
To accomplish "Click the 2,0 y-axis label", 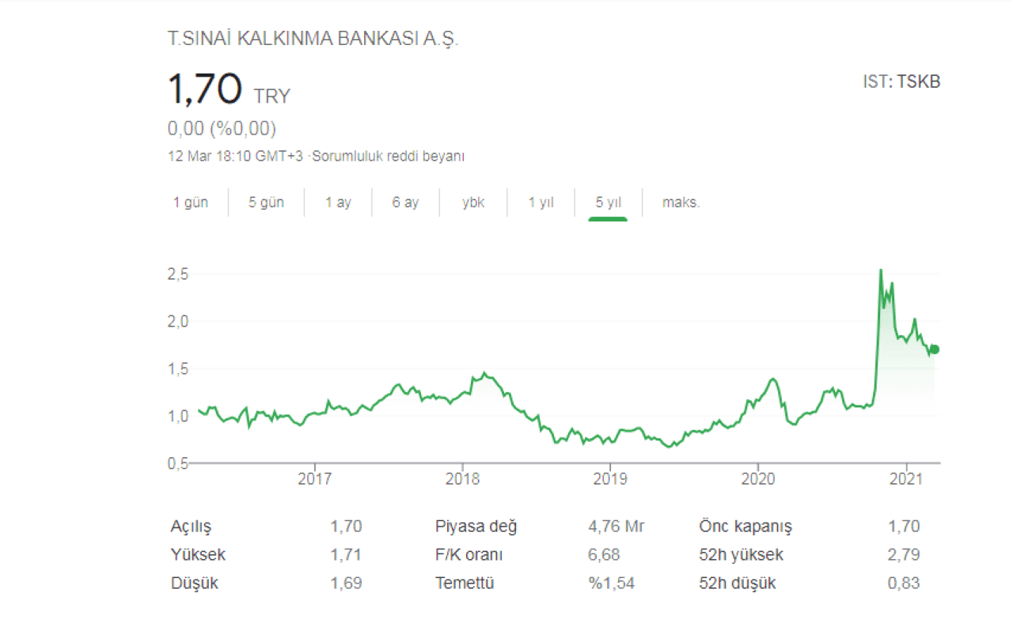I will (x=176, y=321).
